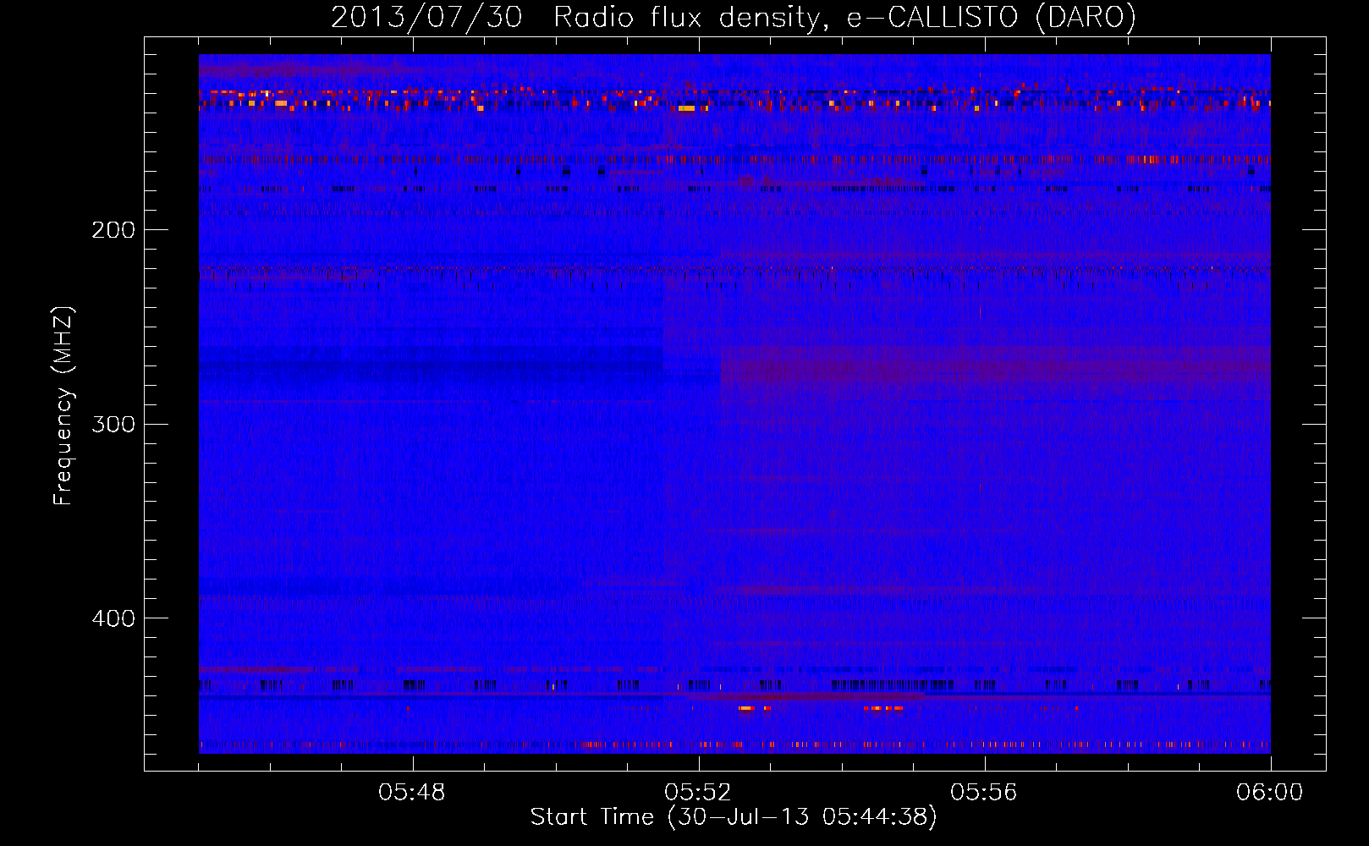The height and width of the screenshot is (846, 1369).
Task: Click the '400' frequency axis label
Action: [x=113, y=618]
